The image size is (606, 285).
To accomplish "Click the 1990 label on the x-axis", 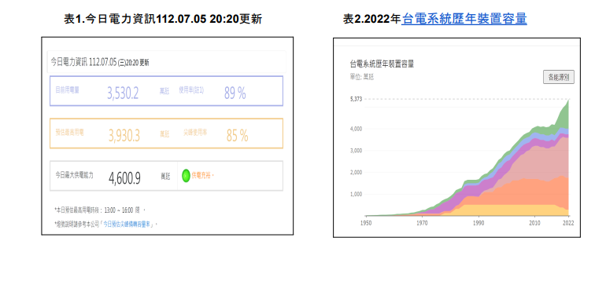I will click(479, 223).
